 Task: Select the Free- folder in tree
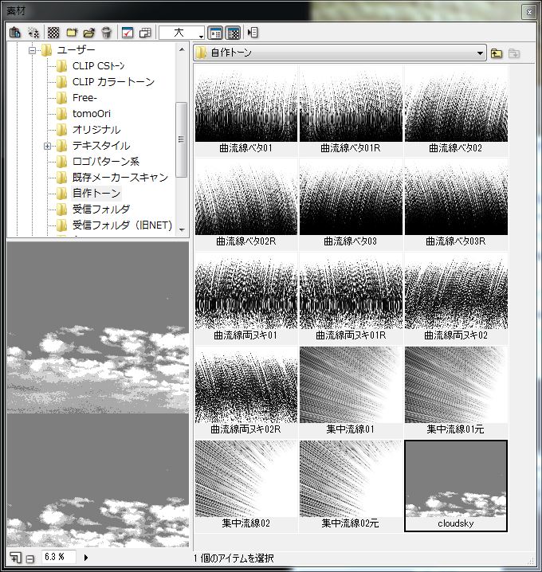(x=84, y=98)
